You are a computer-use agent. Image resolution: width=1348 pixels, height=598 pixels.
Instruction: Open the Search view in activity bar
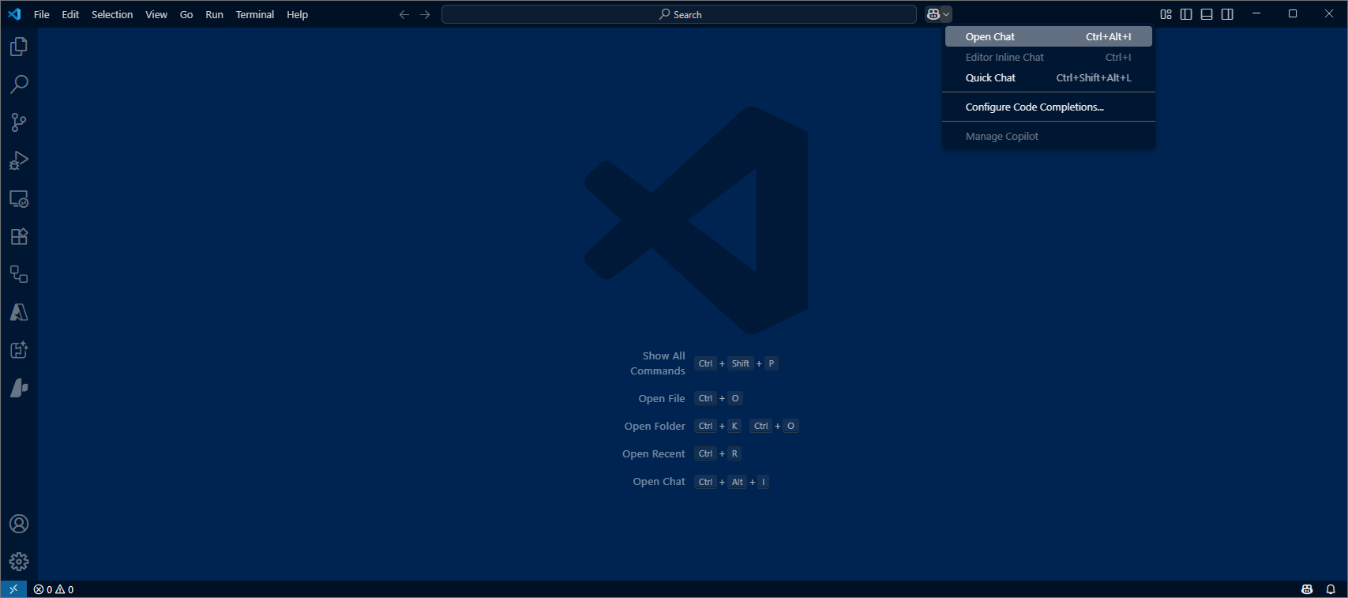[19, 85]
